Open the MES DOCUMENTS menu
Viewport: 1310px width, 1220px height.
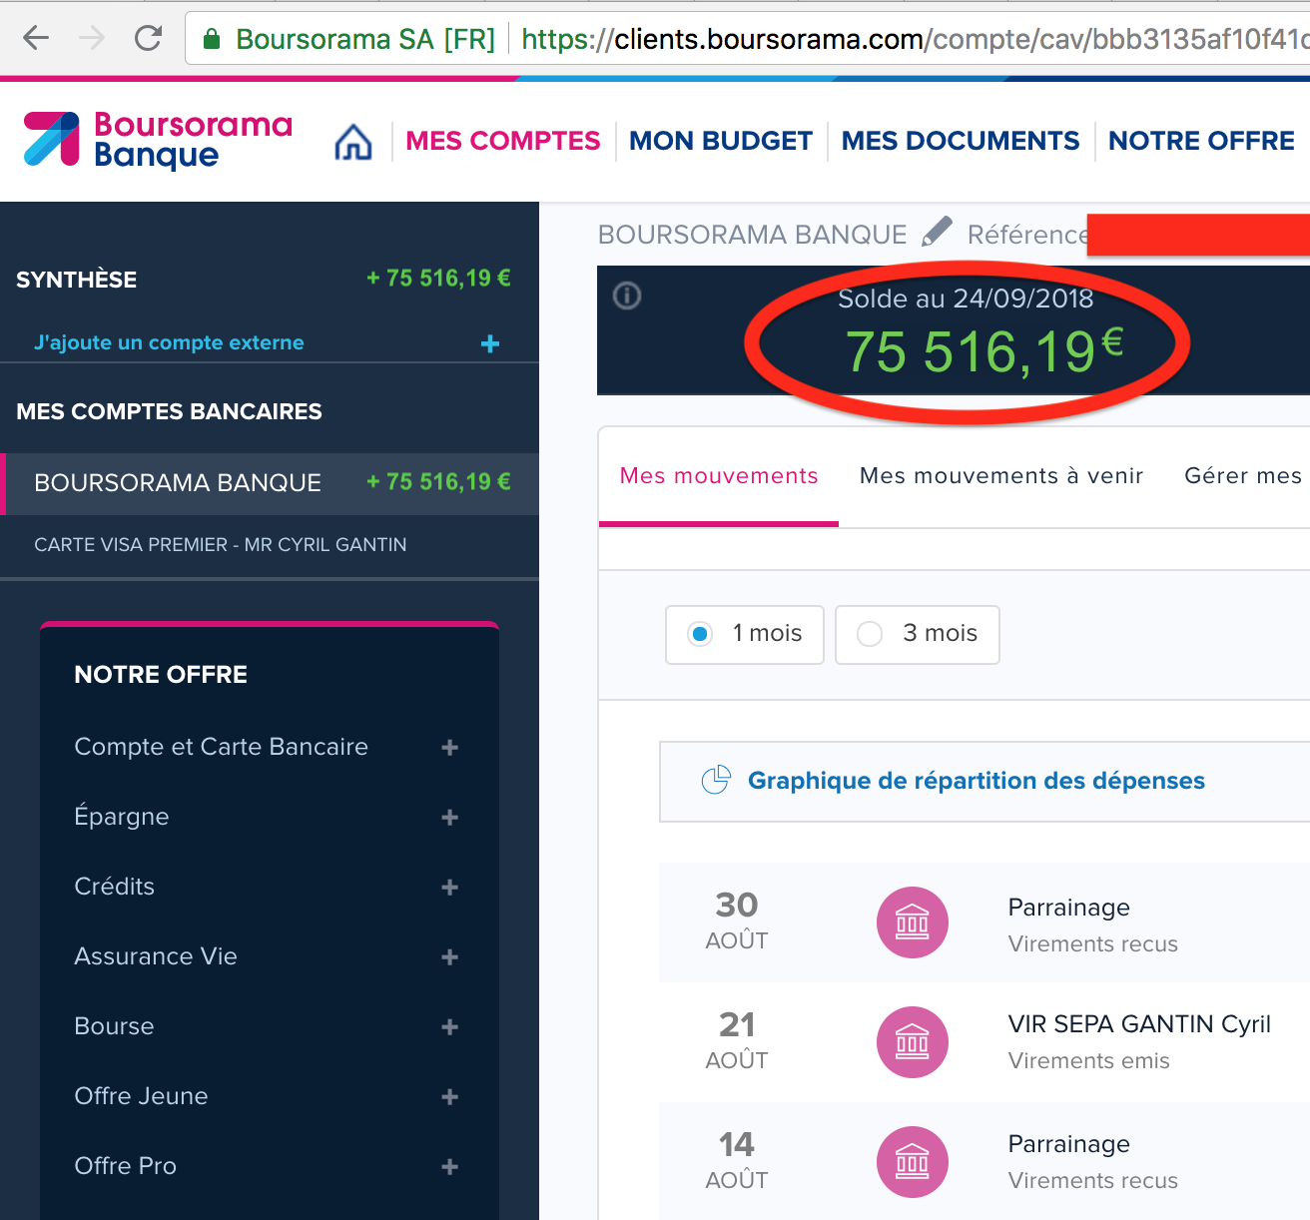[x=961, y=141]
